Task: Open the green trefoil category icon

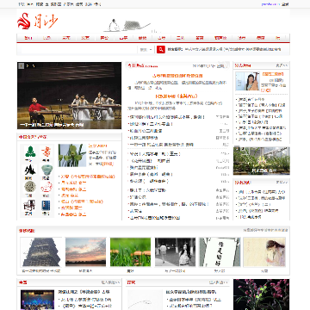Action: (x=30, y=152)
